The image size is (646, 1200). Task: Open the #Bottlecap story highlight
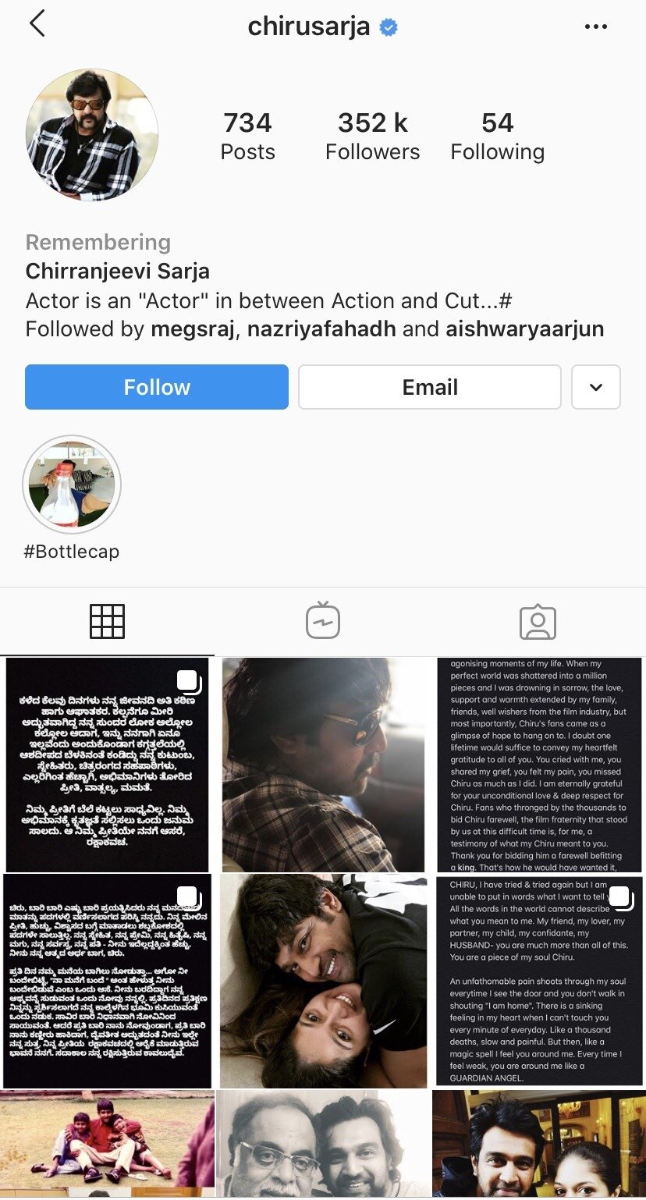(72, 484)
